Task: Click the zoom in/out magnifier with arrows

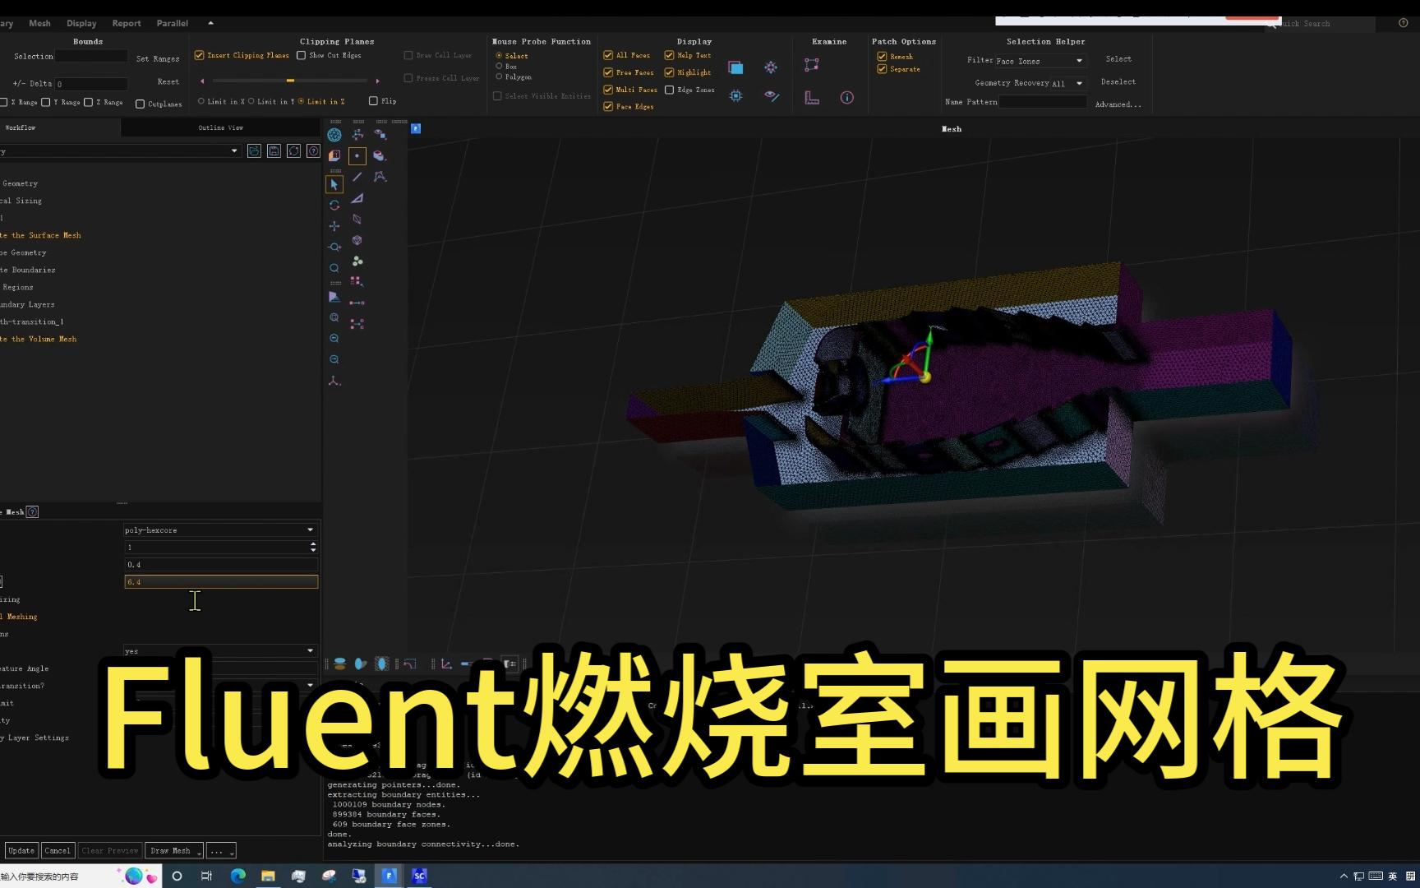Action: click(x=334, y=247)
